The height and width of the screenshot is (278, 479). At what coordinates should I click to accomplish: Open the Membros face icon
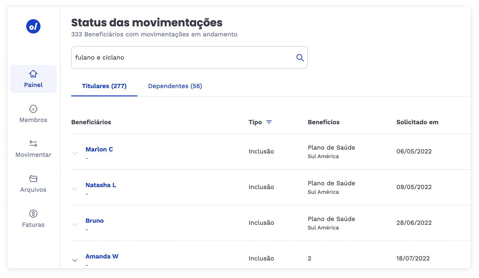33,109
